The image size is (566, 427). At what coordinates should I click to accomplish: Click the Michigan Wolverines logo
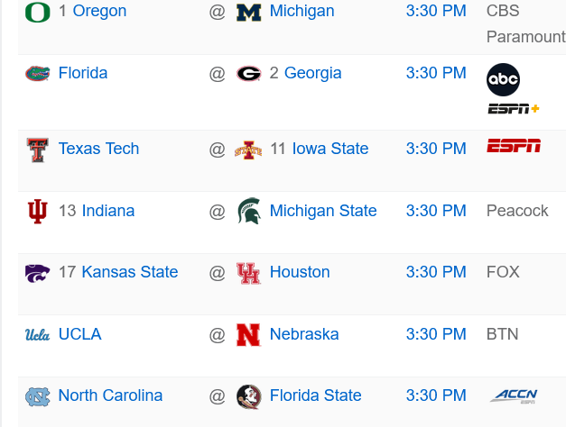tap(248, 12)
